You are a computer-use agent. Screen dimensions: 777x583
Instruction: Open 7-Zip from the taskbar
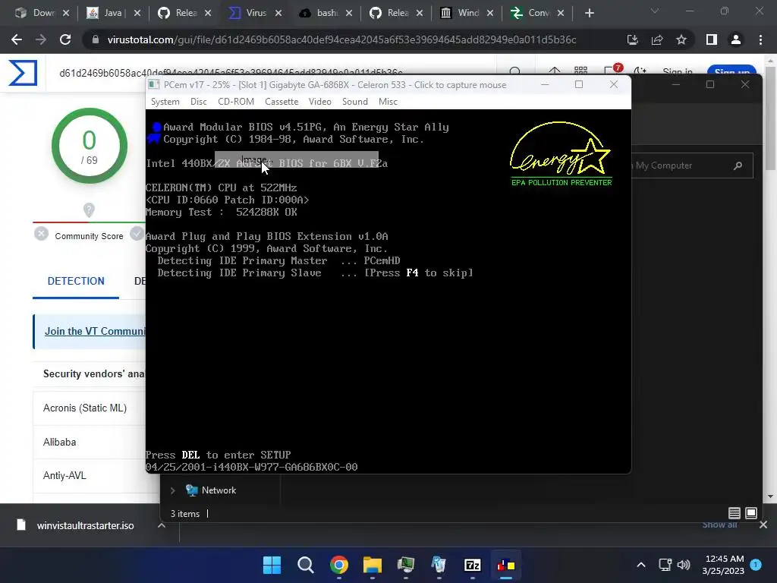click(472, 565)
